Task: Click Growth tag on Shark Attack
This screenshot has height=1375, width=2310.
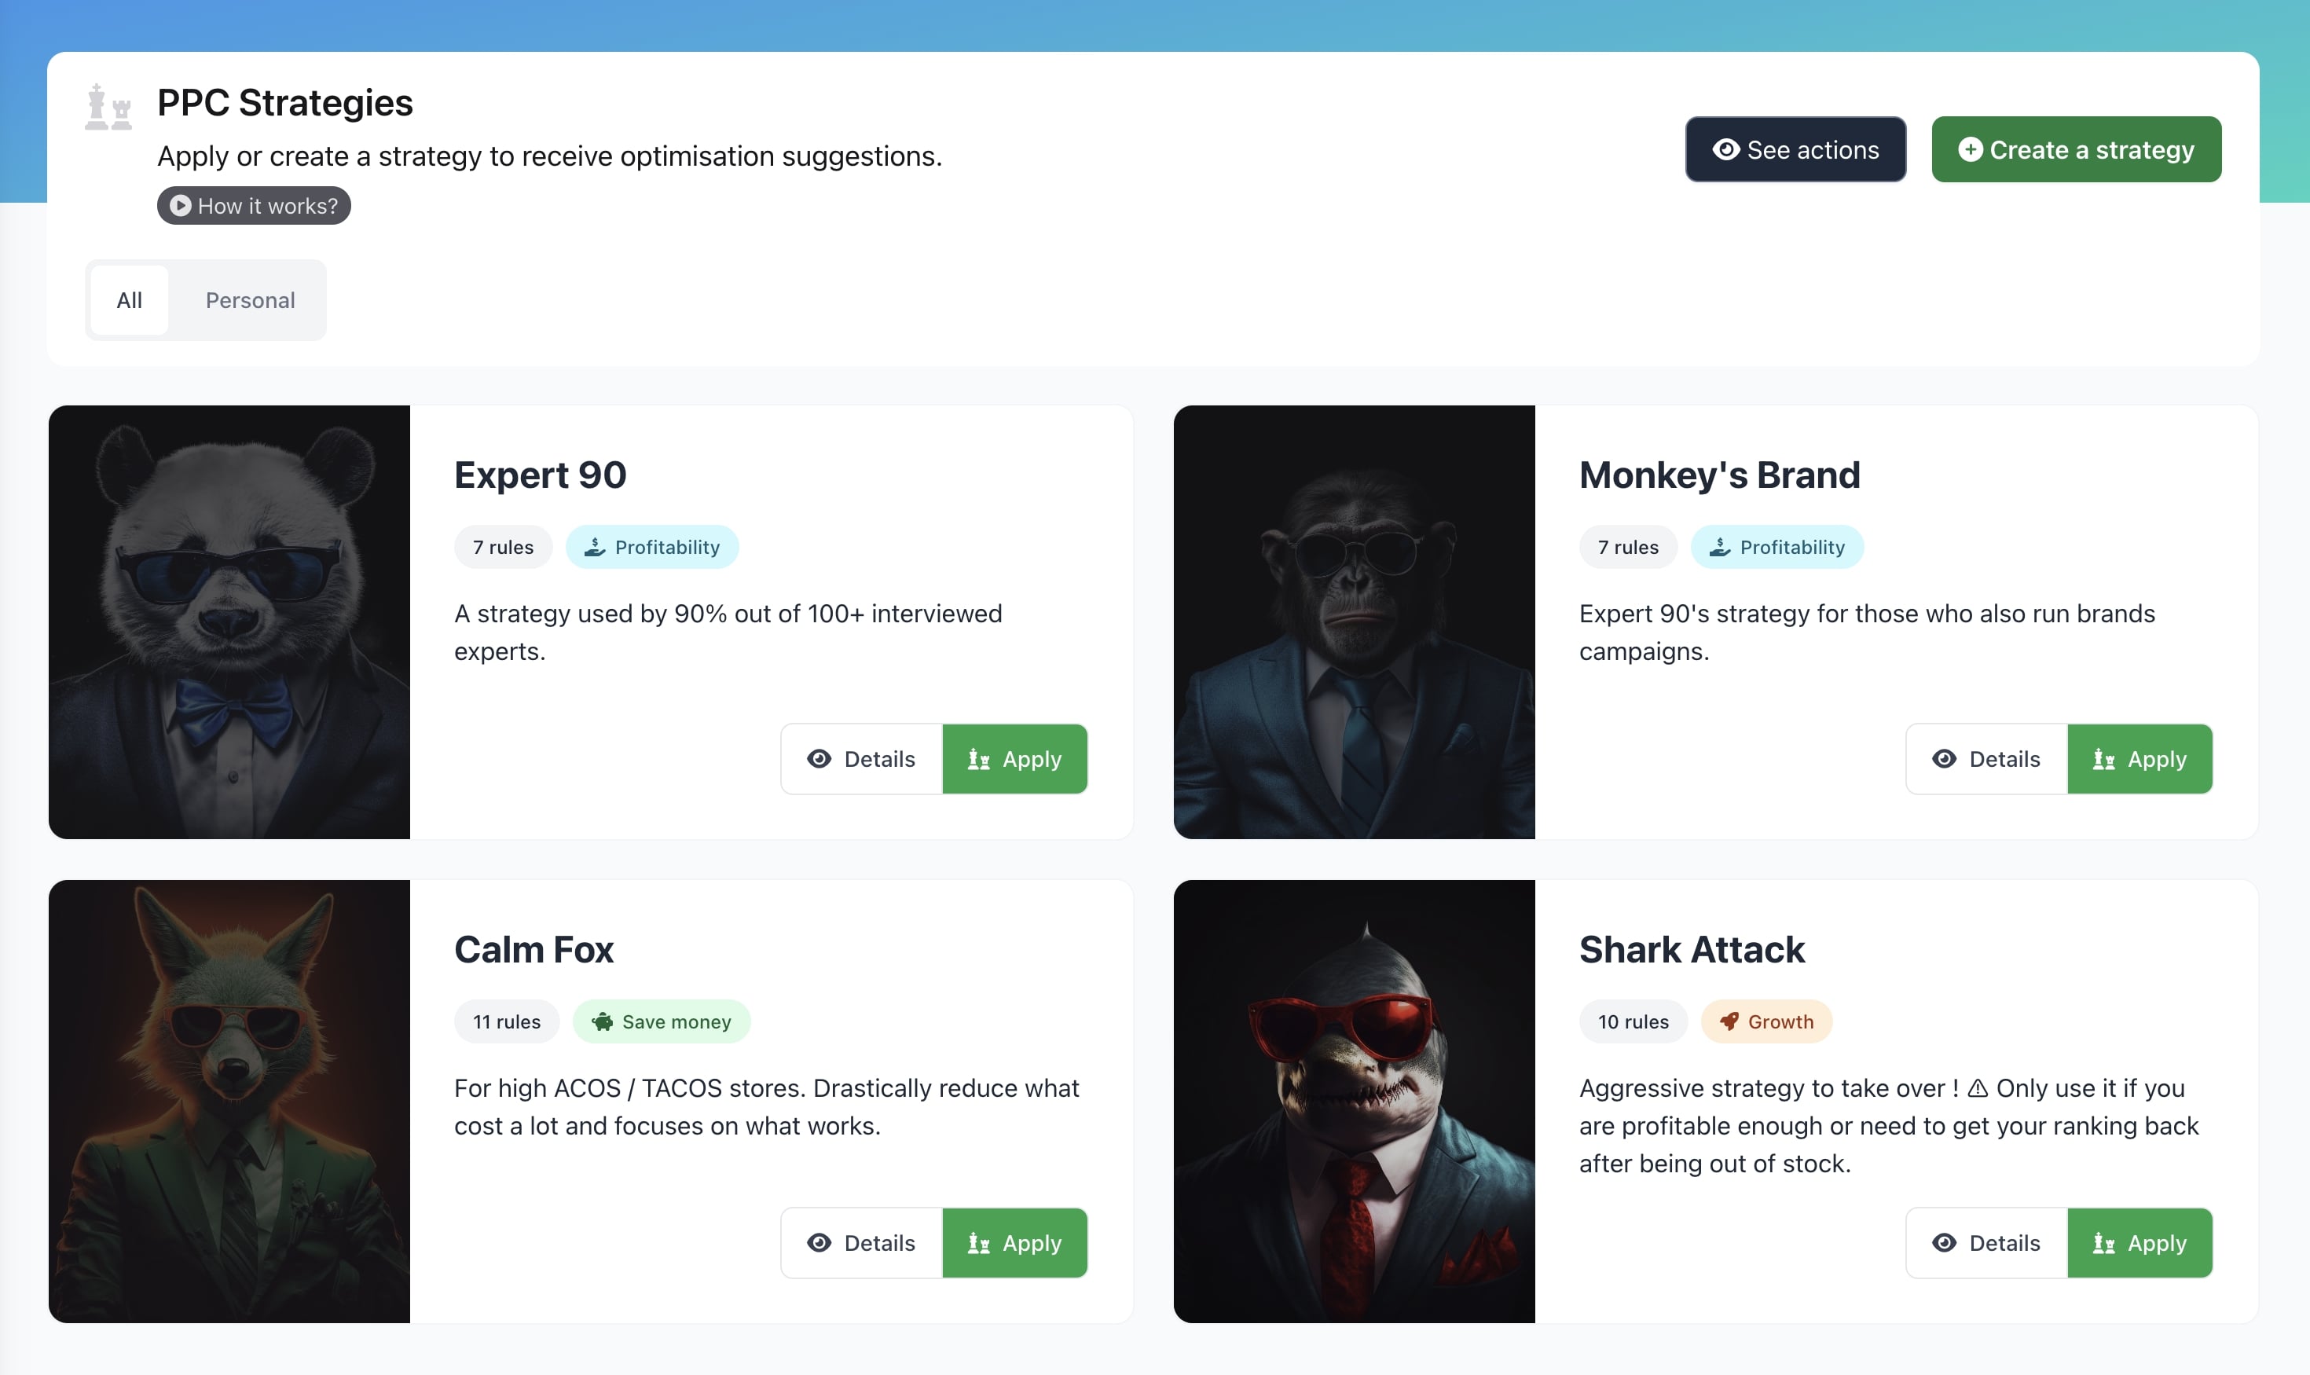Action: click(x=1766, y=1021)
